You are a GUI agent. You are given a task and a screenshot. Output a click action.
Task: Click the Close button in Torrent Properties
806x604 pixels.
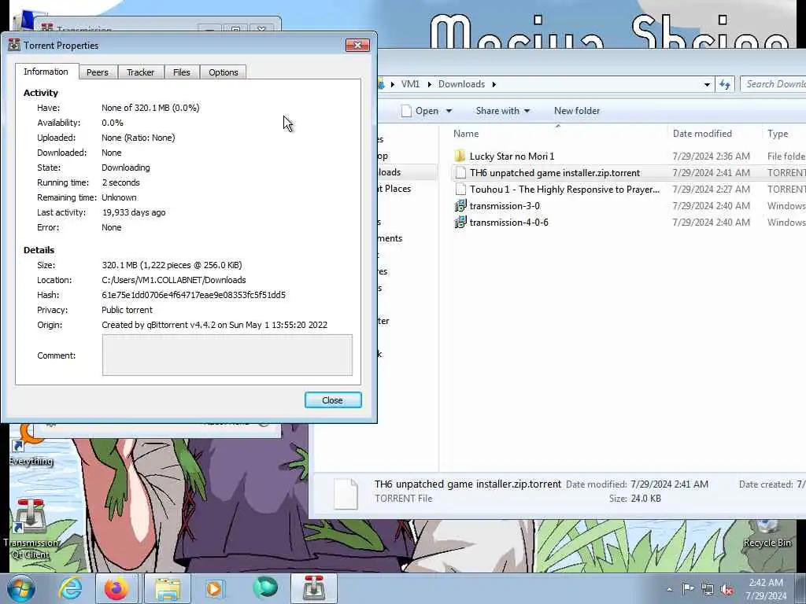tap(333, 400)
